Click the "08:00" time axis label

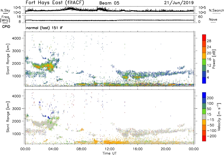point(81,149)
